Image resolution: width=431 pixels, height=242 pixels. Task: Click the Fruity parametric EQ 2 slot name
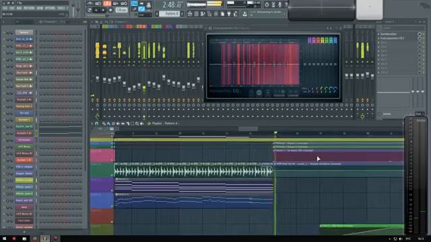click(392, 38)
